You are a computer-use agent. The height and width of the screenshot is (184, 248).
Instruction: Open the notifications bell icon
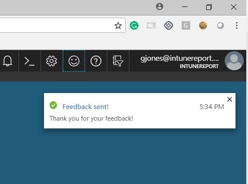(x=7, y=61)
